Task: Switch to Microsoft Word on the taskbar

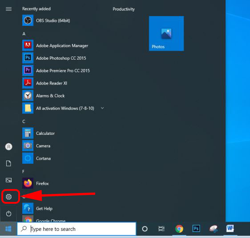Action: [230, 229]
